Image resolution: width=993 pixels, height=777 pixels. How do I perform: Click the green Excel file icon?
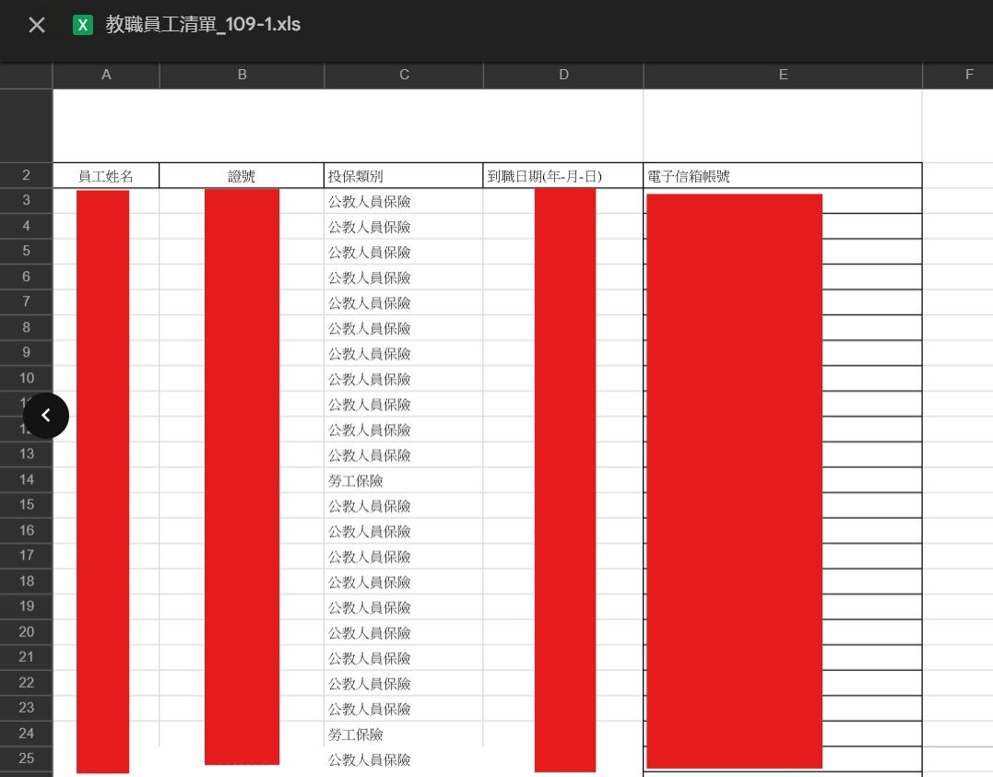pos(83,25)
